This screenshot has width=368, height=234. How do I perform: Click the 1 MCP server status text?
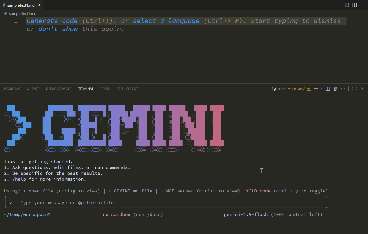click(x=177, y=191)
